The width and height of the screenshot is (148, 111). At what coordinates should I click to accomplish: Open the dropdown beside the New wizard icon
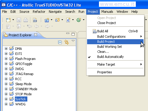pos(13,20)
